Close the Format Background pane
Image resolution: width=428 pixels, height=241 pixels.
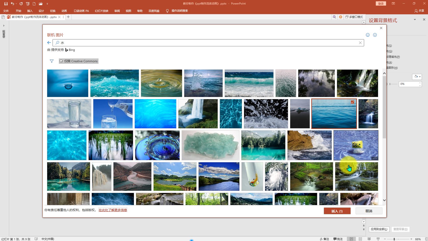(424, 20)
